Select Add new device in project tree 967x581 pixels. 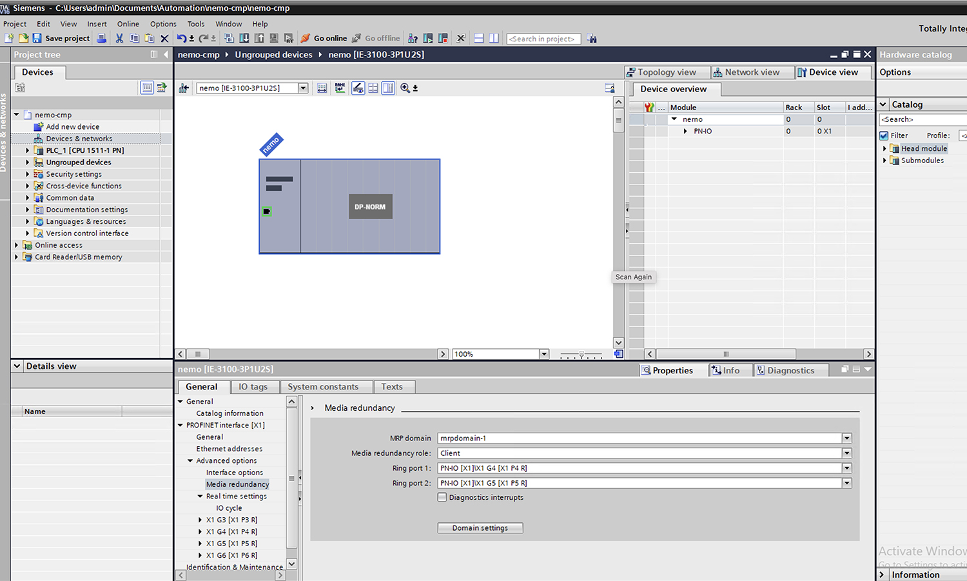point(72,127)
